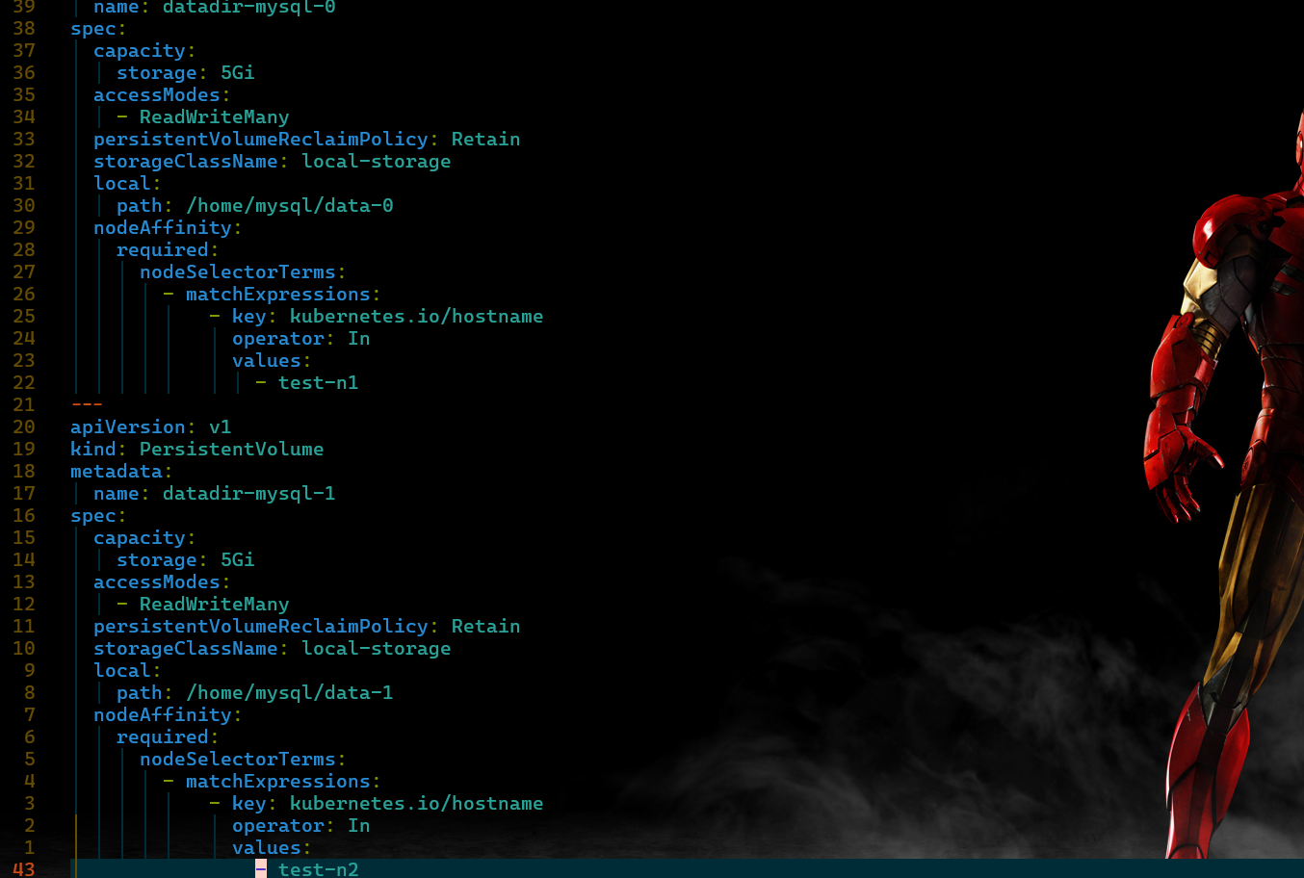Click the "Retain" value on line 11

coord(486,626)
